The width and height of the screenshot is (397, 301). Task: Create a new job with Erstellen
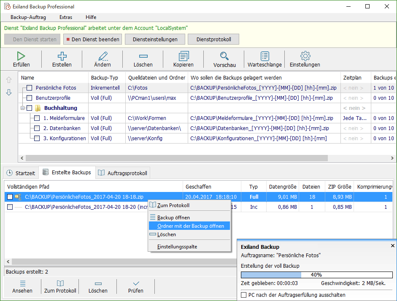coord(62,56)
